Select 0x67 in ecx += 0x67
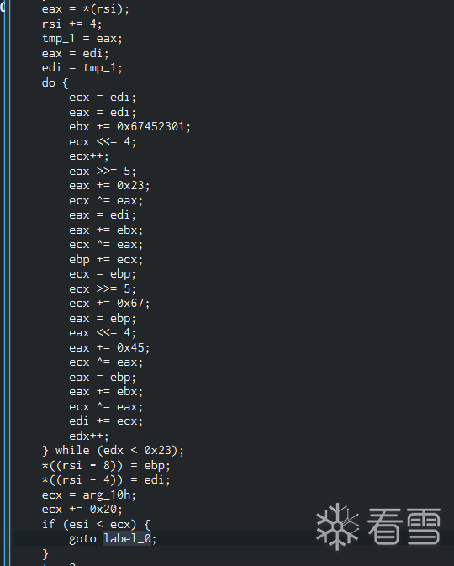This screenshot has width=454, height=566. coord(130,304)
